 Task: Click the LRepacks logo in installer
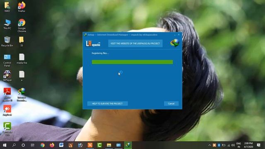[x=93, y=43]
